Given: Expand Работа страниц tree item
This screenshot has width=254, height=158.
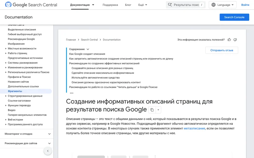Looking at the screenshot, I should (6, 53).
